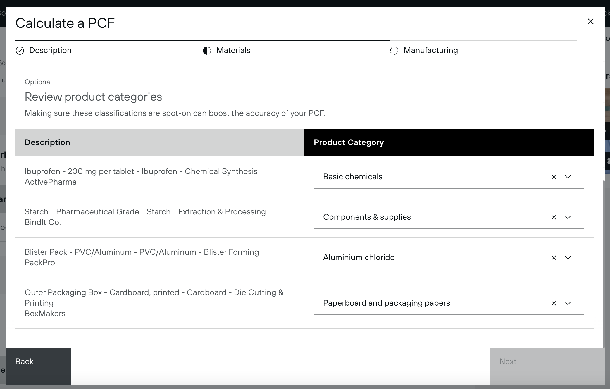Open Paperboard and packaging papers dropdown chevron
Screen dimensions: 610x389
(x=568, y=303)
